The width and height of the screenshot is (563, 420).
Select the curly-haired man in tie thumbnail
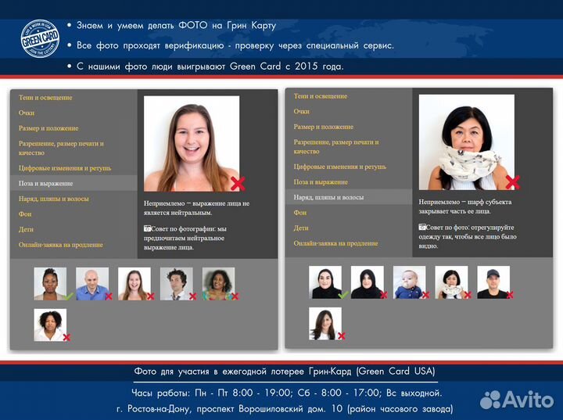tap(176, 283)
